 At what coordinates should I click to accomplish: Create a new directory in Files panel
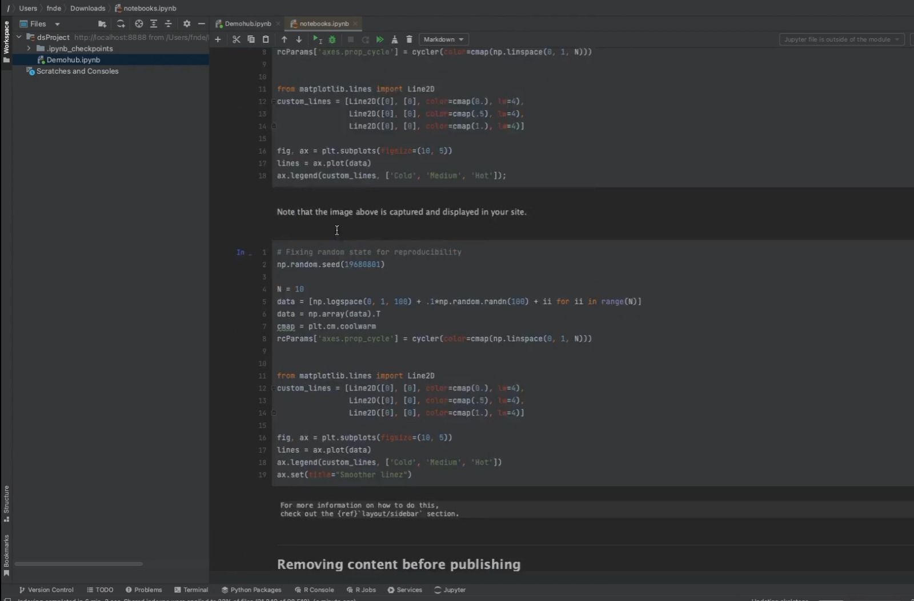click(102, 24)
